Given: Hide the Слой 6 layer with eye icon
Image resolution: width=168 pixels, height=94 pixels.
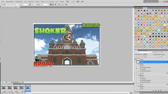Looking at the screenshot, I should [135, 59].
